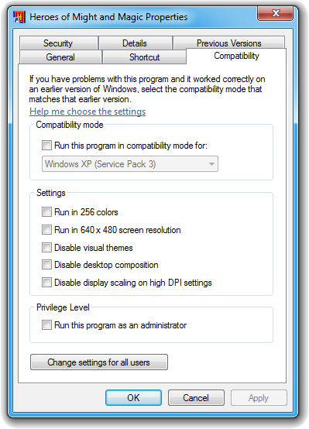Confirm with the OK button
The width and height of the screenshot is (309, 429).
point(133,397)
